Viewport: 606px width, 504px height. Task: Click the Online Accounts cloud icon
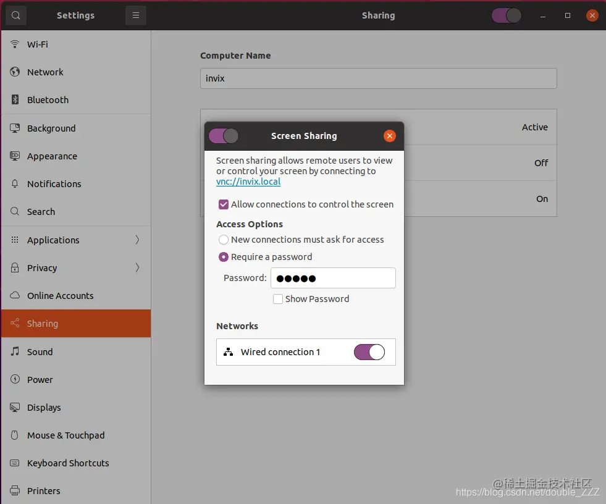(15, 295)
